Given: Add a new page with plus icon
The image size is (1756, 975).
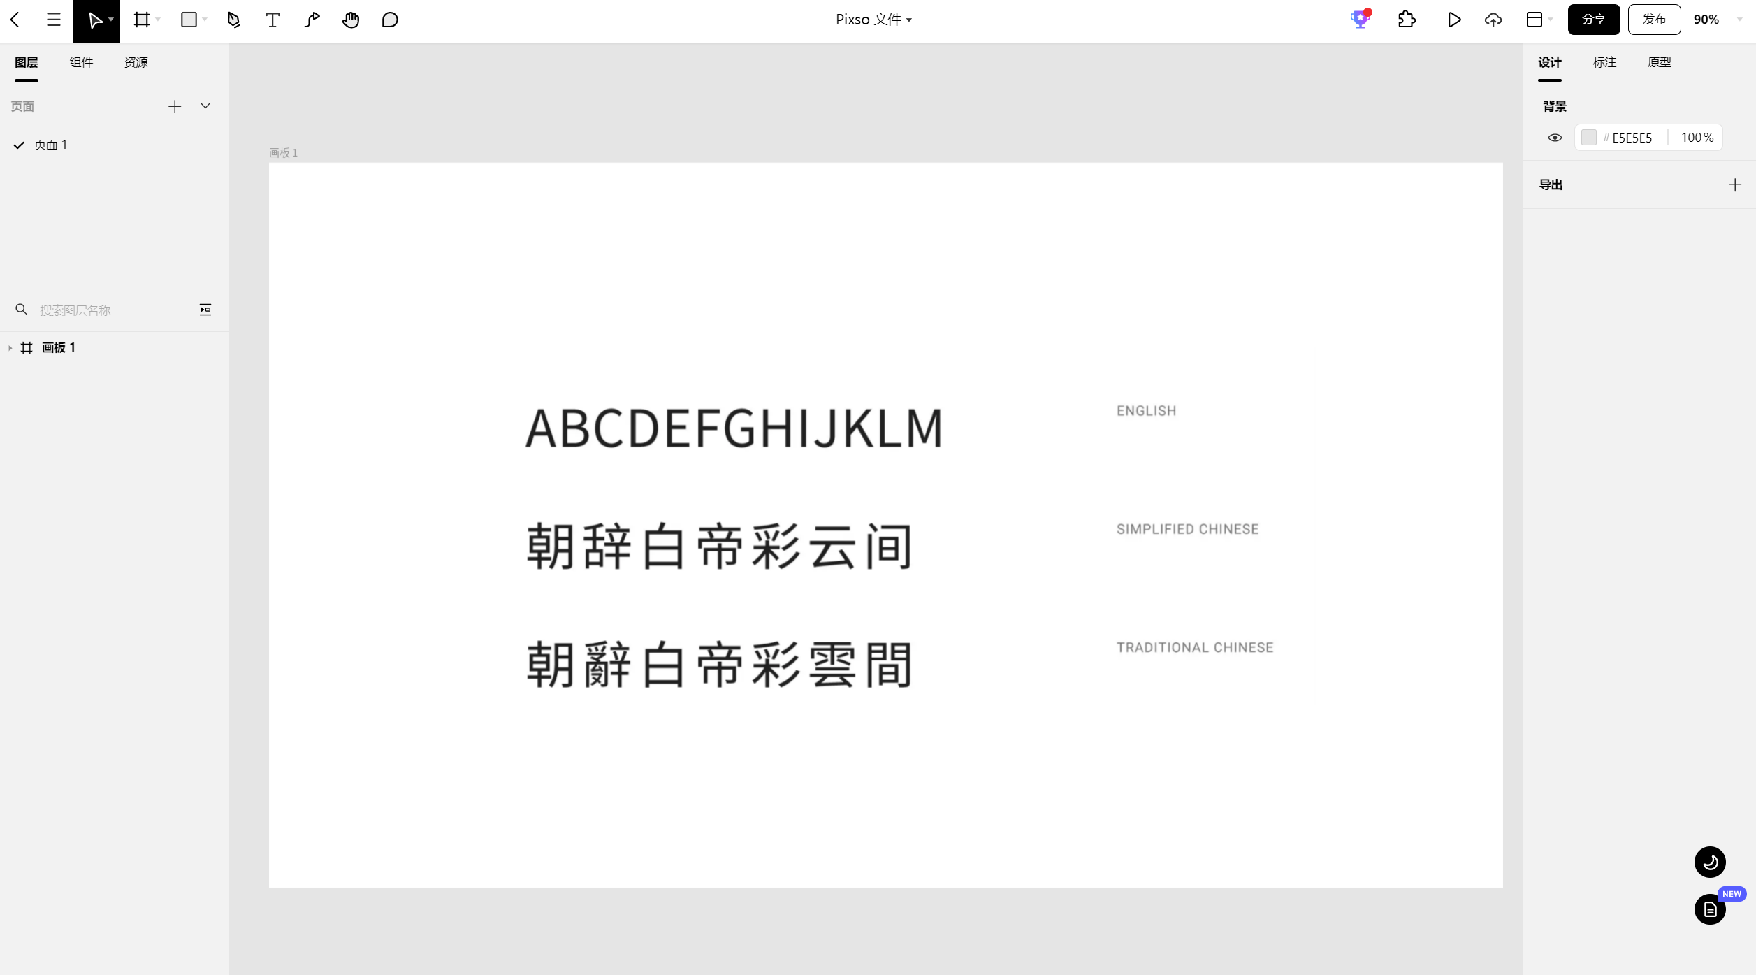Looking at the screenshot, I should pyautogui.click(x=175, y=106).
